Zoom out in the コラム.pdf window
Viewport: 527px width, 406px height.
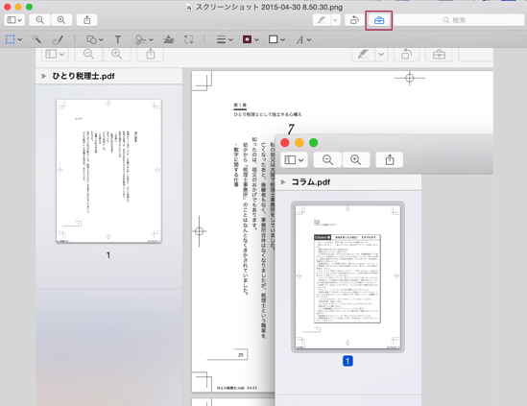tap(327, 160)
